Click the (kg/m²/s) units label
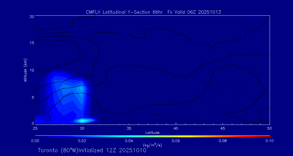The image size is (293, 156). pyautogui.click(x=152, y=145)
